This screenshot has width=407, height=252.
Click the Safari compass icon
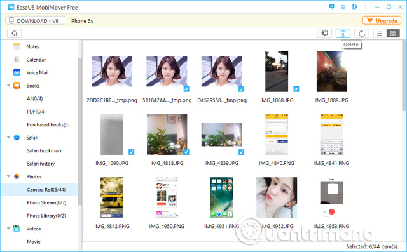coord(17,138)
